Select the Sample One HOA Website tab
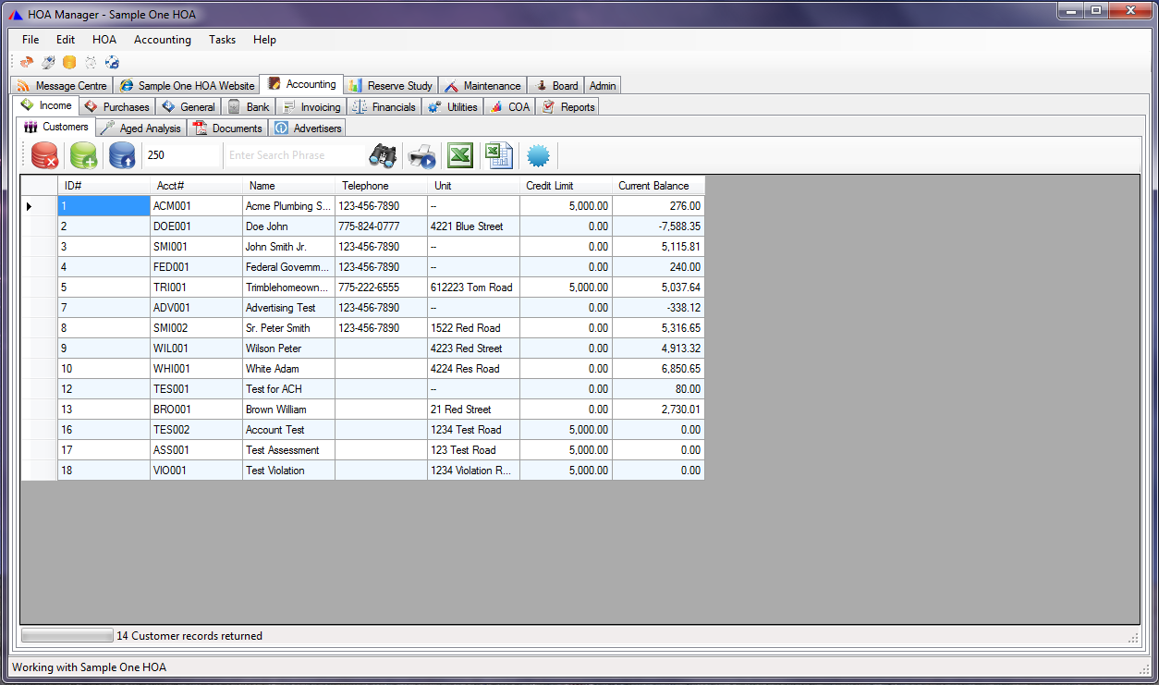Screen dimensions: 1159x685 [187, 84]
